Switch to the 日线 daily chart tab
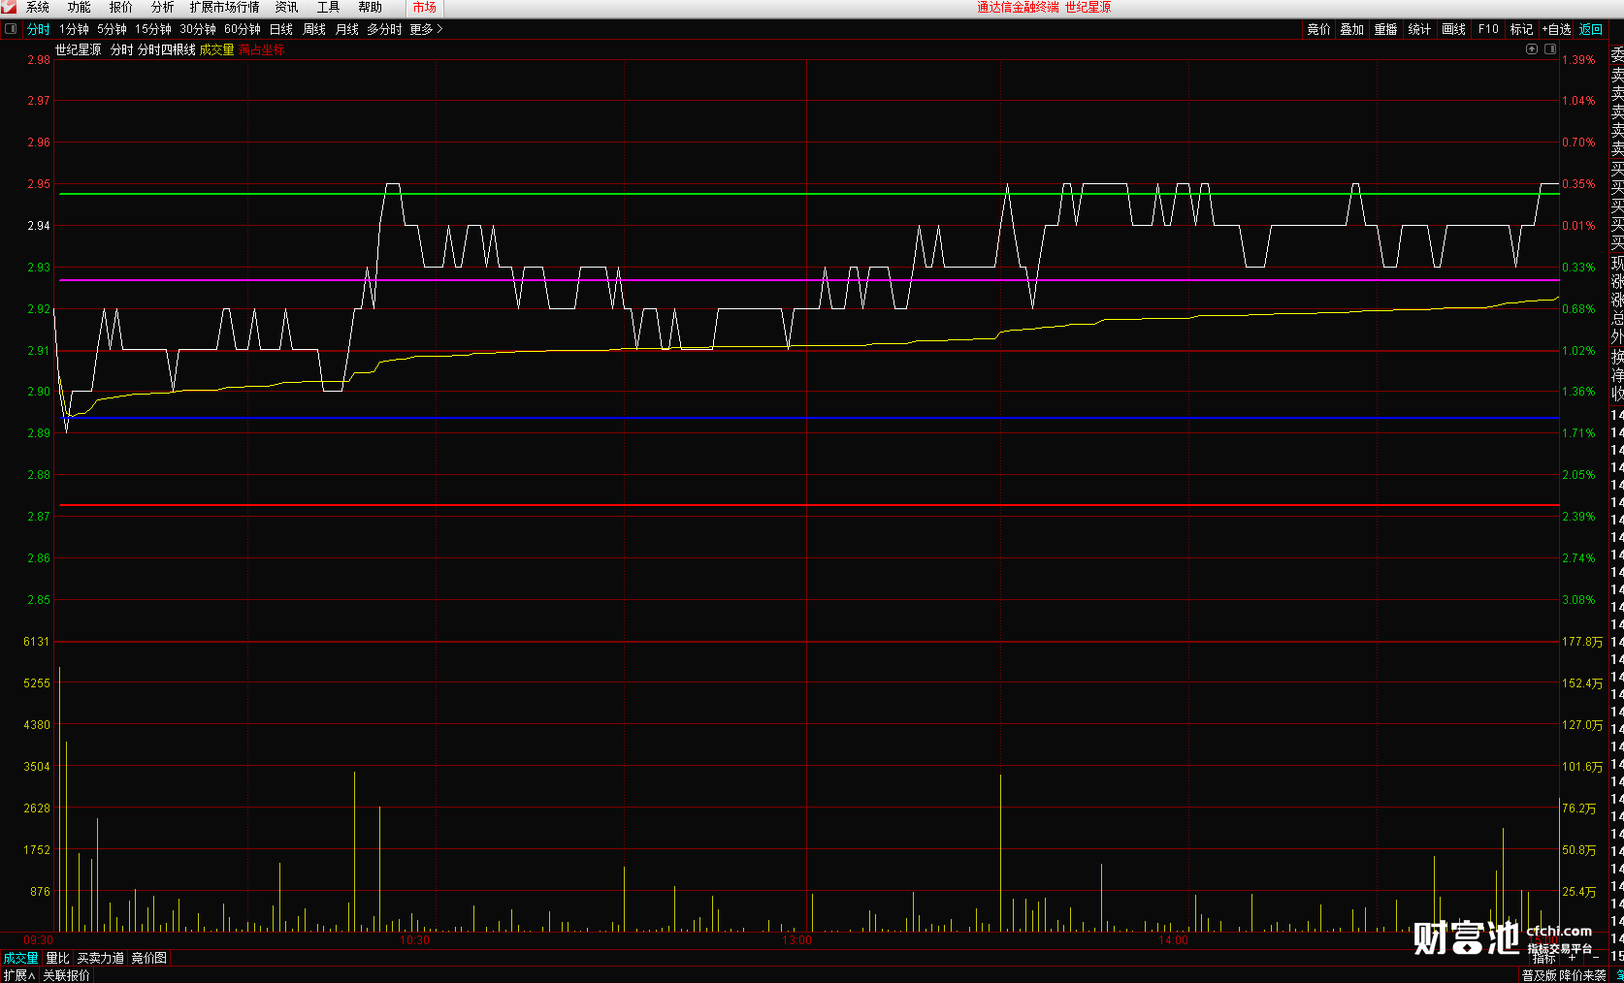1624x983 pixels. (281, 30)
